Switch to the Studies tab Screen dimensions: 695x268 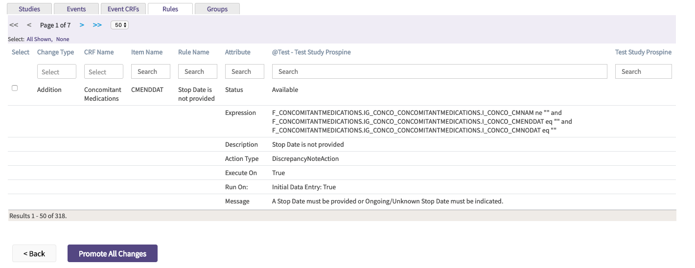29,9
